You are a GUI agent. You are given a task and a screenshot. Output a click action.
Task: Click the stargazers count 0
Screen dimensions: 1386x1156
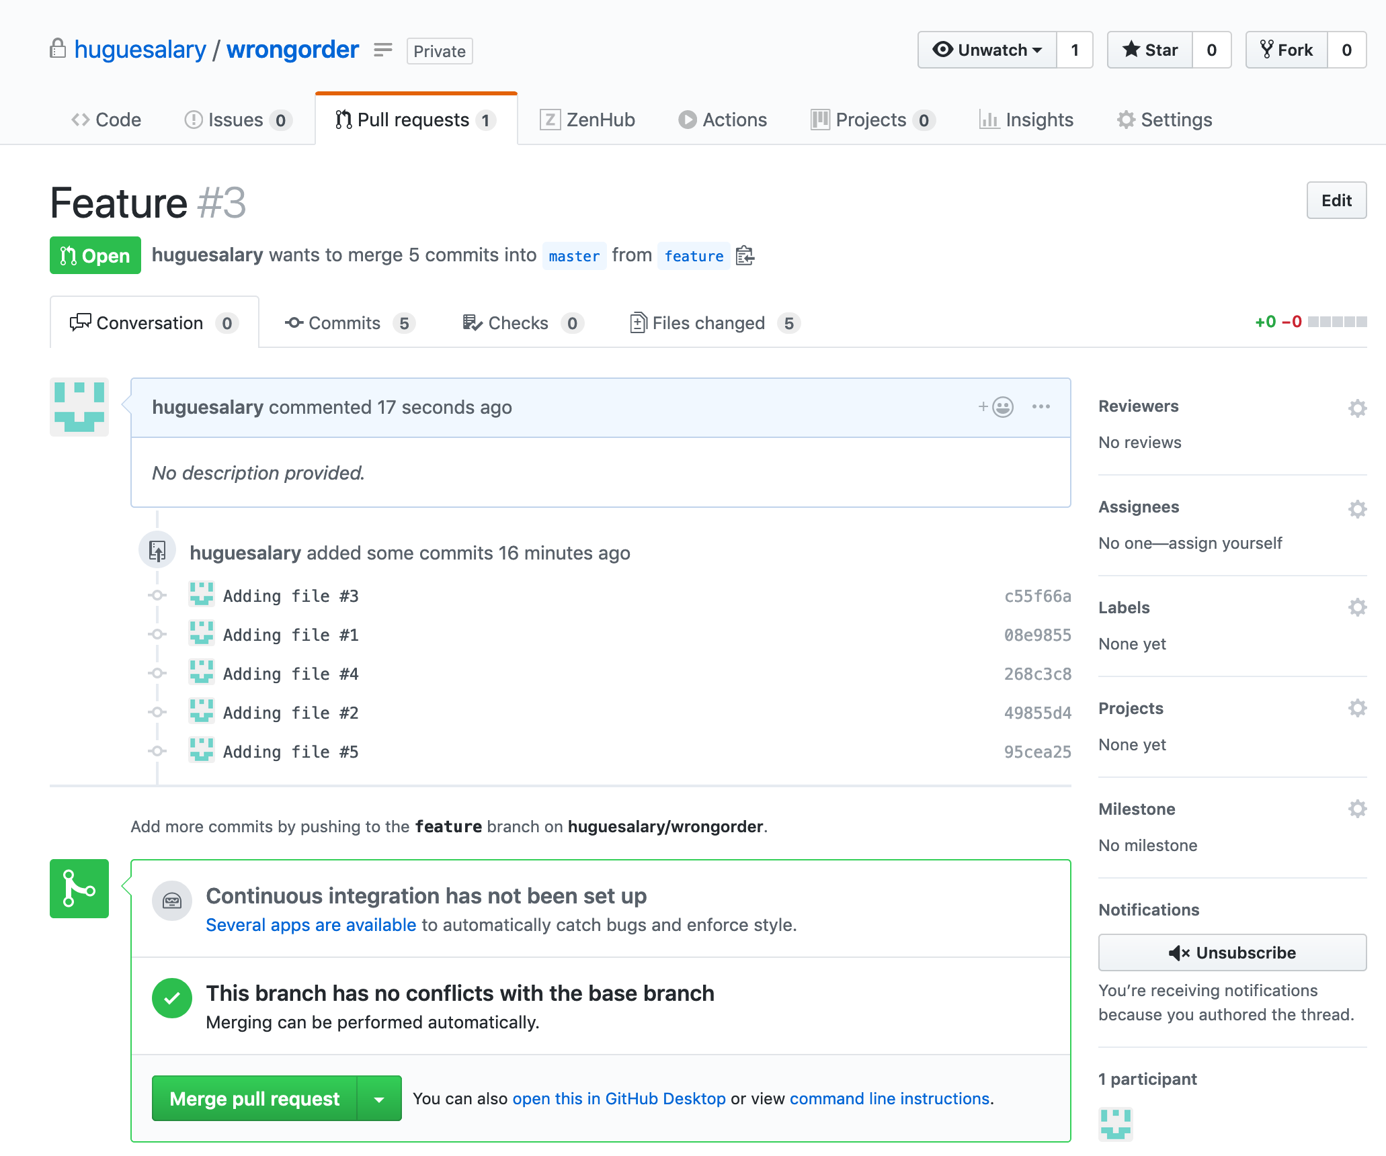(1212, 50)
